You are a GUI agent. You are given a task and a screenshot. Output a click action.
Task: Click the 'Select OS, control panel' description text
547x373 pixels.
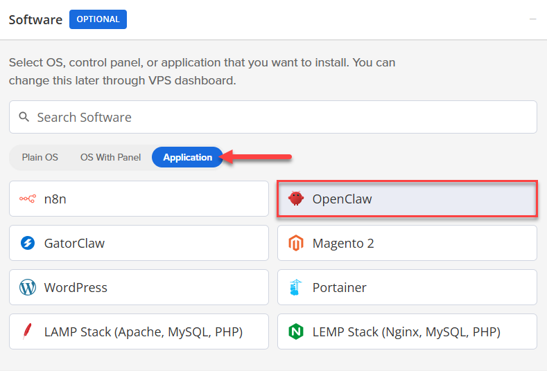click(x=202, y=71)
